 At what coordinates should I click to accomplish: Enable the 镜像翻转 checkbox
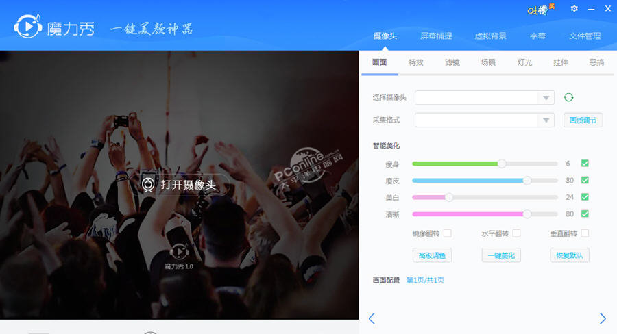[x=448, y=233]
